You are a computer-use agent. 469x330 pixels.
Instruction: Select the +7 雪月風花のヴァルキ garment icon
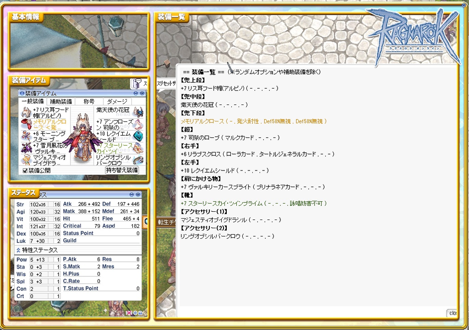(x=26, y=148)
